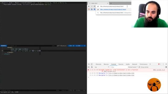
Task: Show the console sidebar
Action: click(x=89, y=67)
